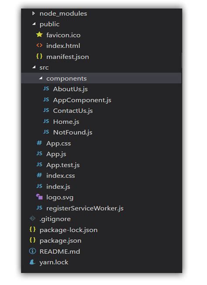
Task: Select the src folder name
Action: pyautogui.click(x=44, y=68)
